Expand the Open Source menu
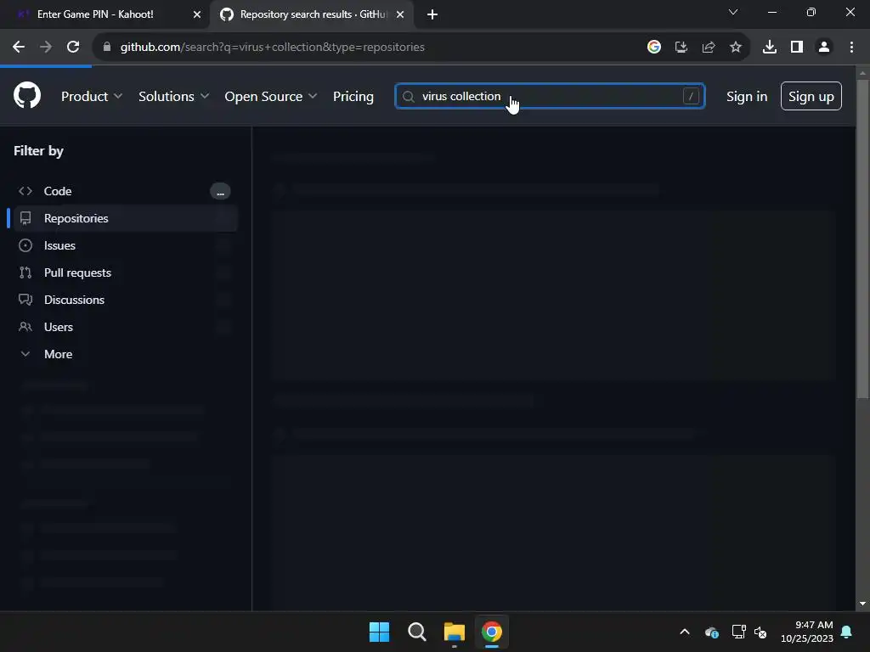Viewport: 870px width, 652px height. tap(271, 97)
